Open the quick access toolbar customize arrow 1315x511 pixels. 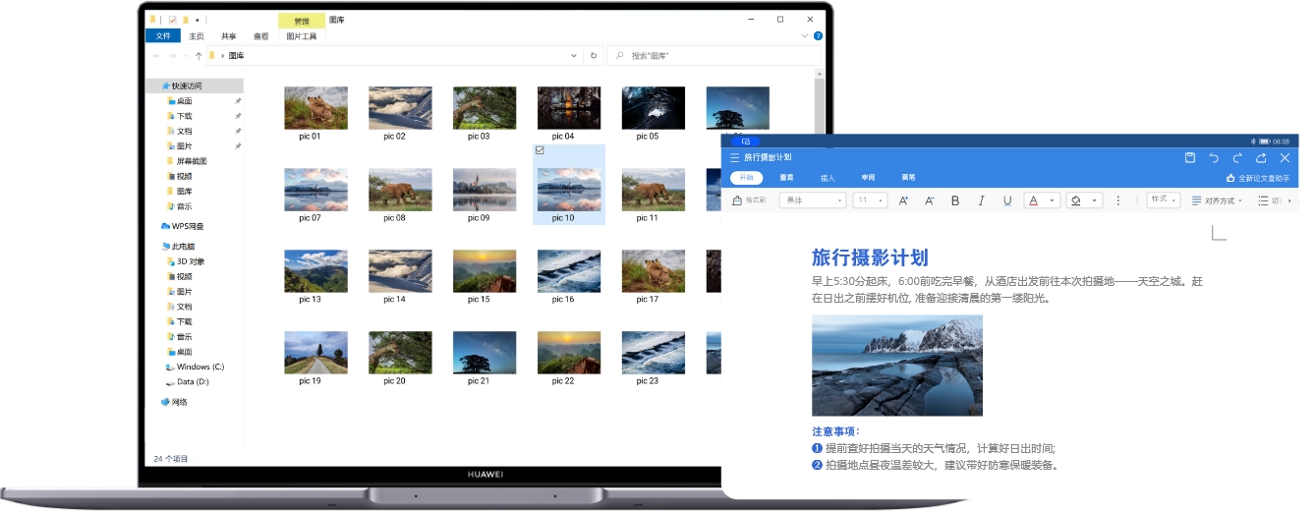pos(198,20)
